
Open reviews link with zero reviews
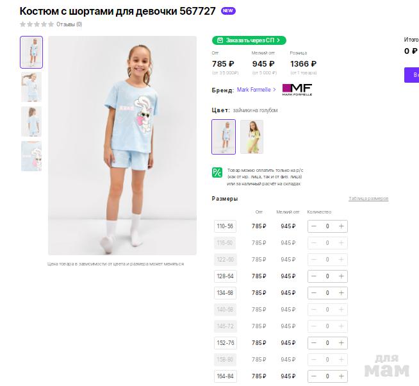coord(69,24)
